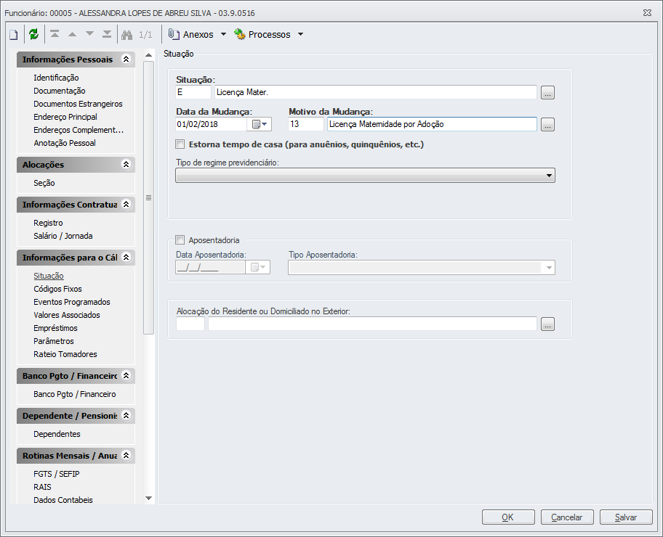Open calendar picker for Data da Mudança
Image resolution: width=663 pixels, height=537 pixels.
[260, 124]
